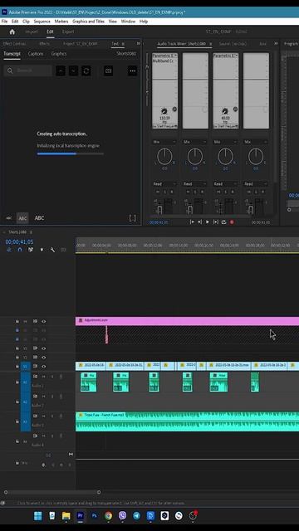The image size is (299, 531).
Task: Click caption track options icon in timeline
Action: (63, 250)
